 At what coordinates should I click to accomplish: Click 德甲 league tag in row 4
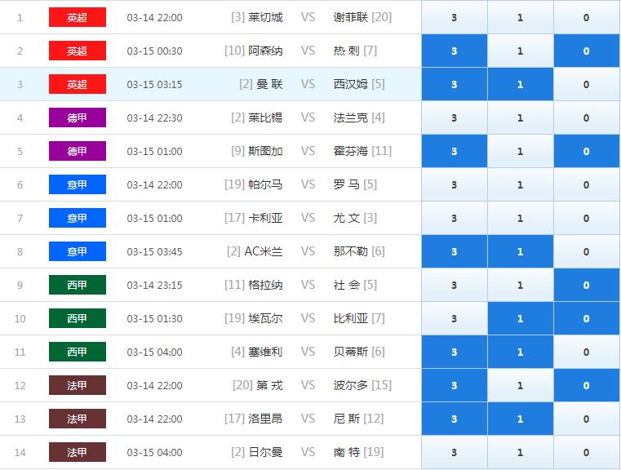click(78, 117)
